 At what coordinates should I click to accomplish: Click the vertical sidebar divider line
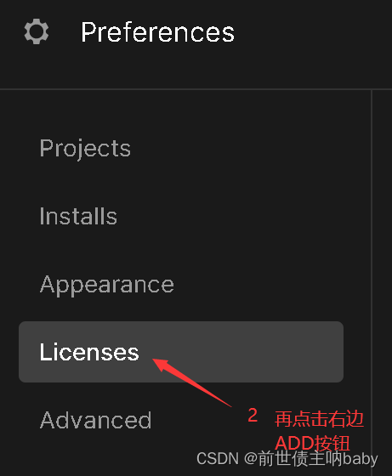(372, 273)
